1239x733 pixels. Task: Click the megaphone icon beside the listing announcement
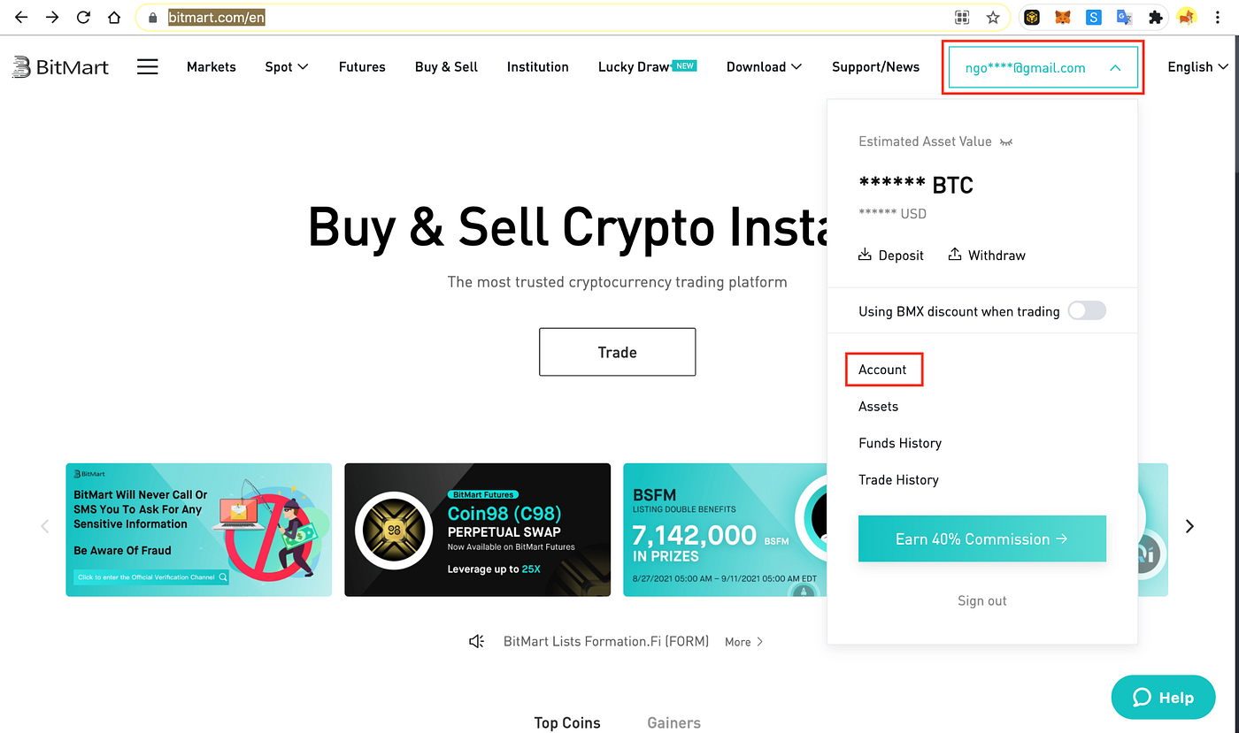[476, 641]
